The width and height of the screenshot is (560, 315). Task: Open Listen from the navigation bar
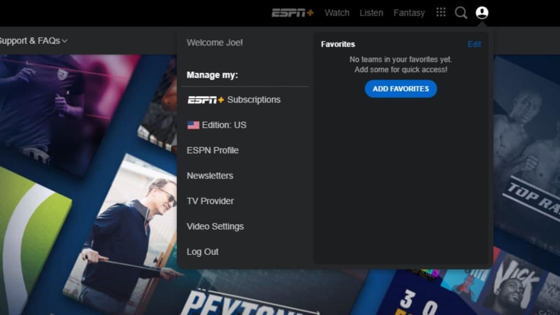(371, 13)
